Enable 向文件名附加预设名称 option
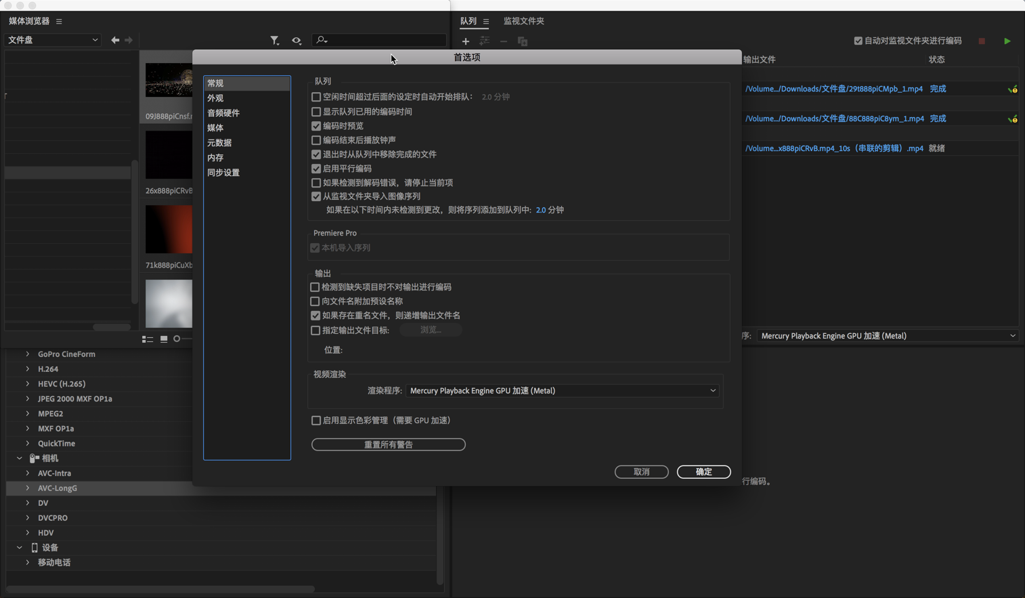Image resolution: width=1025 pixels, height=598 pixels. tap(315, 301)
